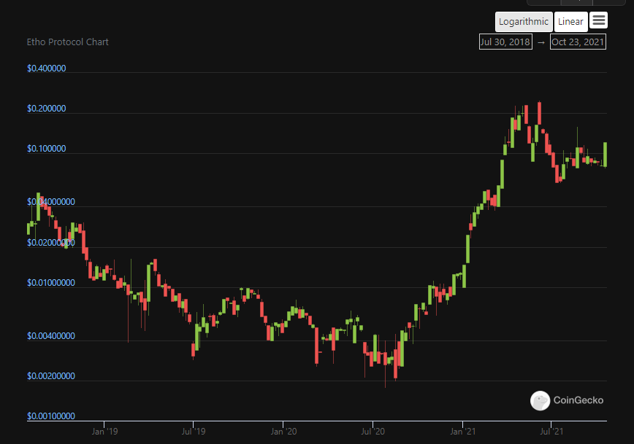
Task: Click the $0.400000 price axis label
Action: [47, 69]
